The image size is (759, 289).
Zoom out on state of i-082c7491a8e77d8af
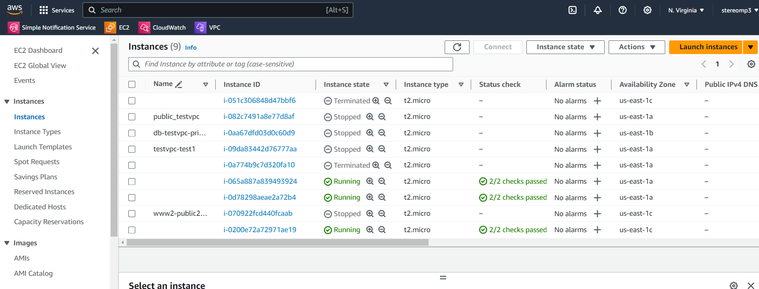click(382, 117)
